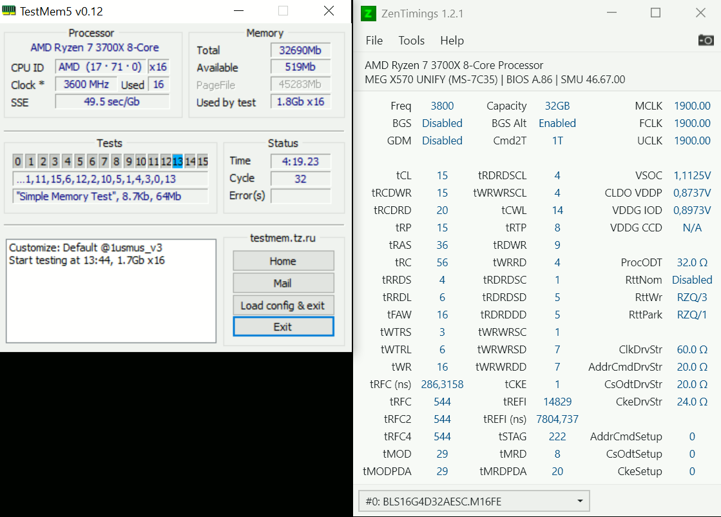Click the tREFI (ns) value 7804,737
Viewport: 721px width, 517px height.
point(557,419)
